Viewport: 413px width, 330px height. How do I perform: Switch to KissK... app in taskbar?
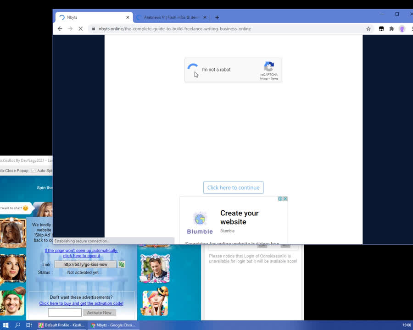pos(61,325)
